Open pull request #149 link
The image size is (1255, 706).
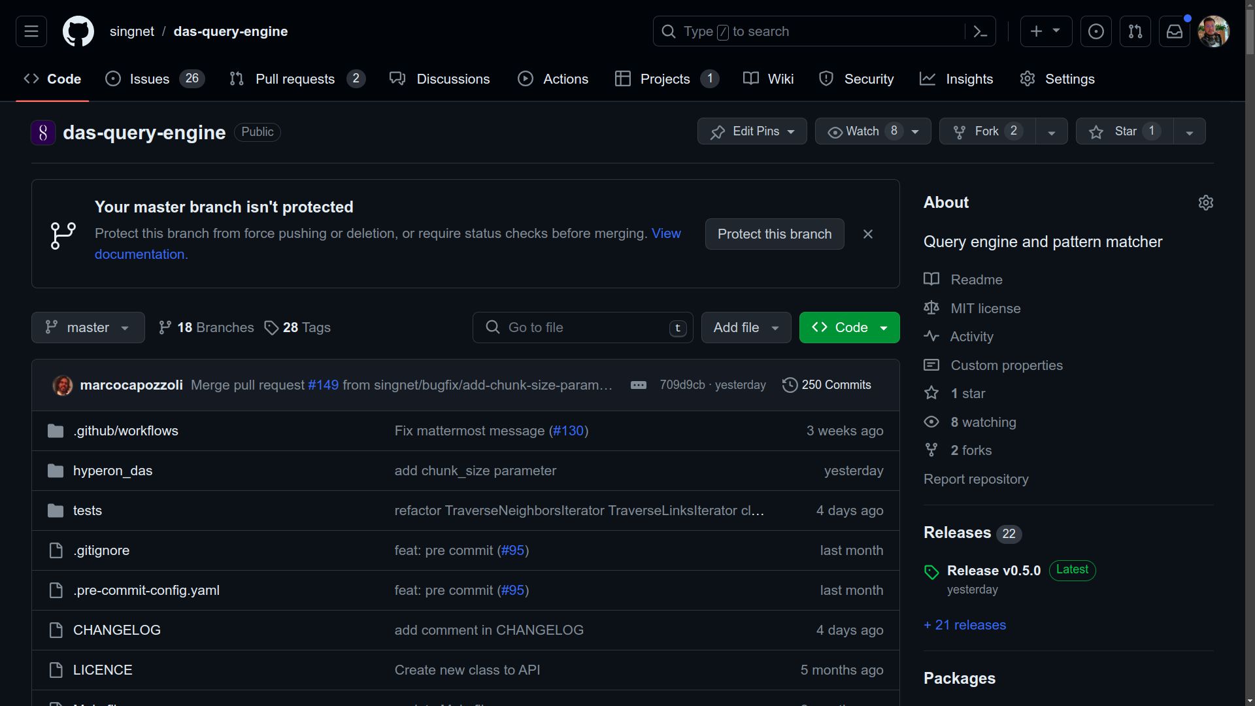324,385
